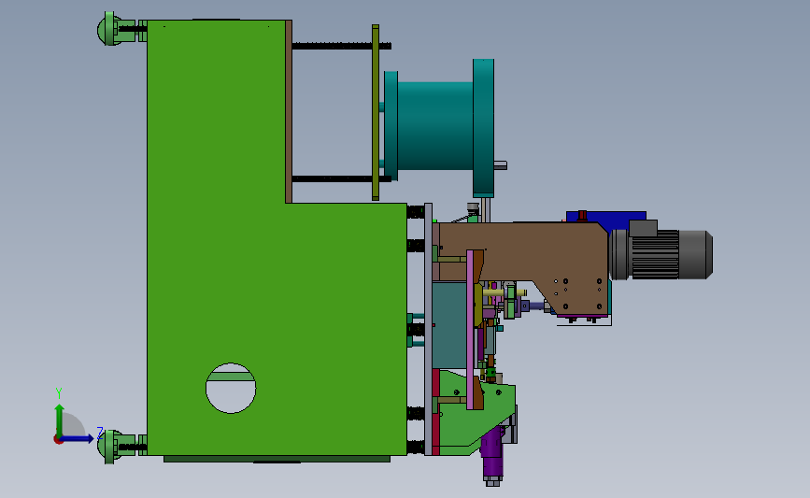Viewport: 810px width, 498px height.
Task: Select the brown vertical strip on the frame
Action: pyautogui.click(x=289, y=111)
